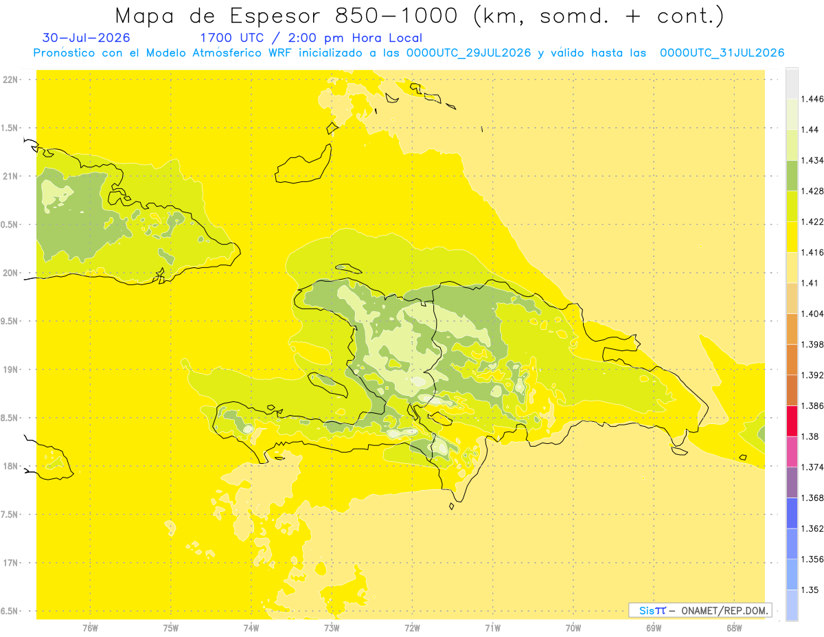Click the legend value '1.392'
Image resolution: width=824 pixels, height=637 pixels.
pyautogui.click(x=813, y=375)
